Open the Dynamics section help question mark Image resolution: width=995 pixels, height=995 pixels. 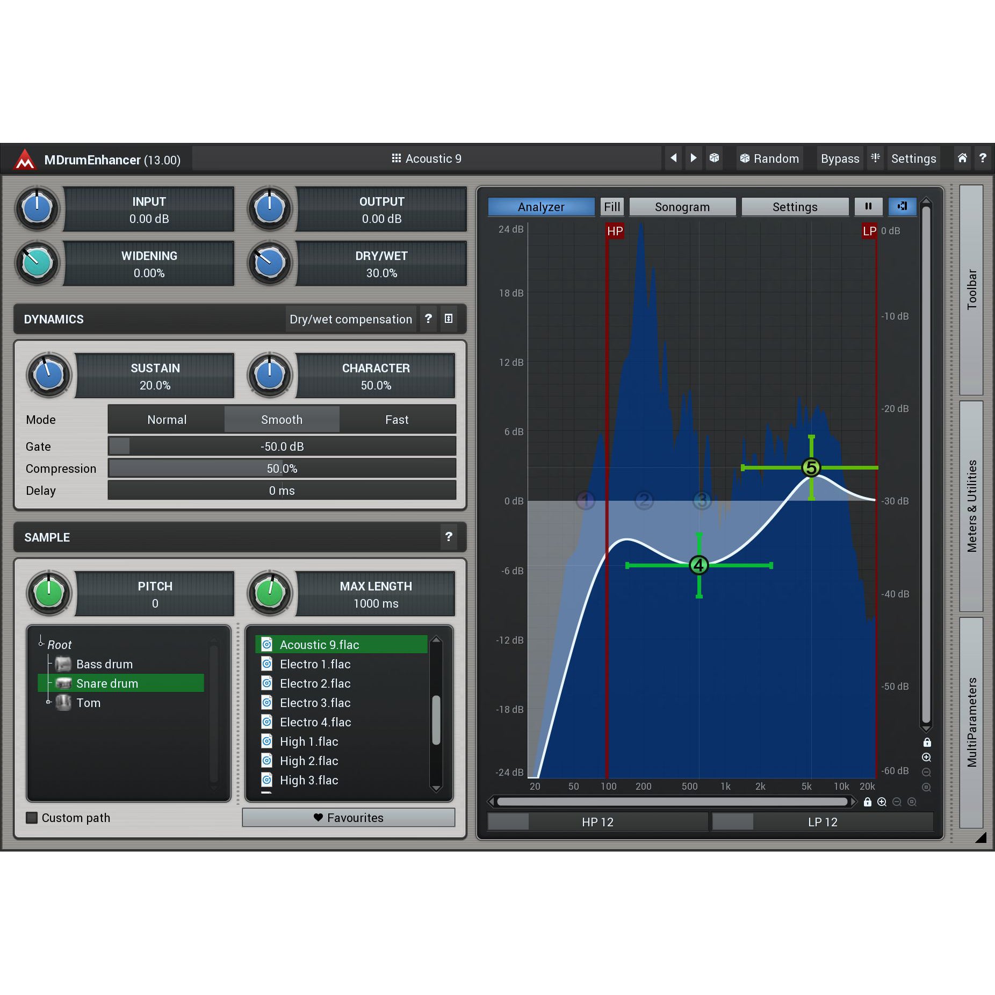[x=428, y=319]
